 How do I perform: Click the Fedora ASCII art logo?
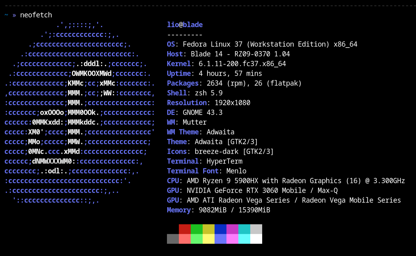(79, 112)
